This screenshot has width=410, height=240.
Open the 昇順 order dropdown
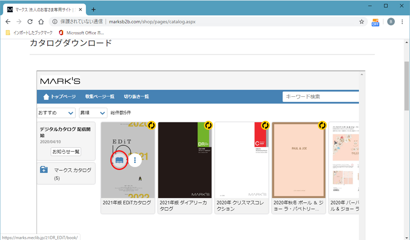[x=93, y=113]
